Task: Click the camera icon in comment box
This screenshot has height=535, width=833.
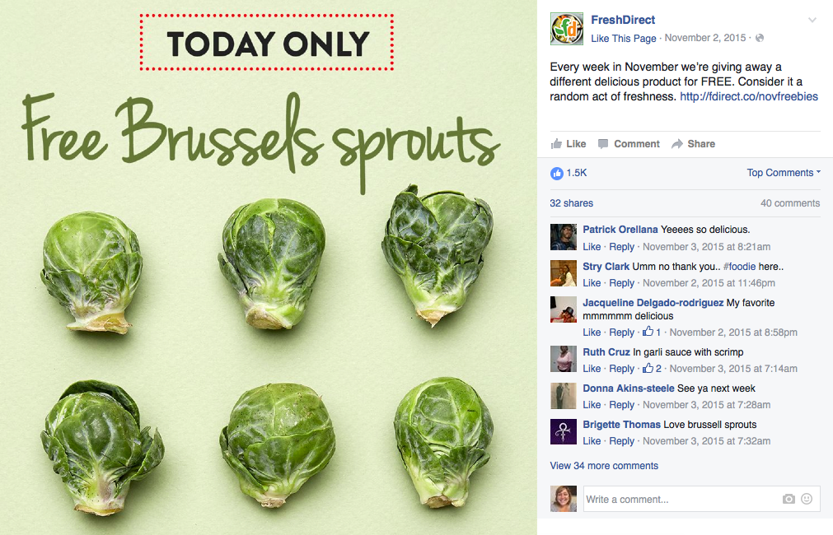Action: tap(789, 499)
